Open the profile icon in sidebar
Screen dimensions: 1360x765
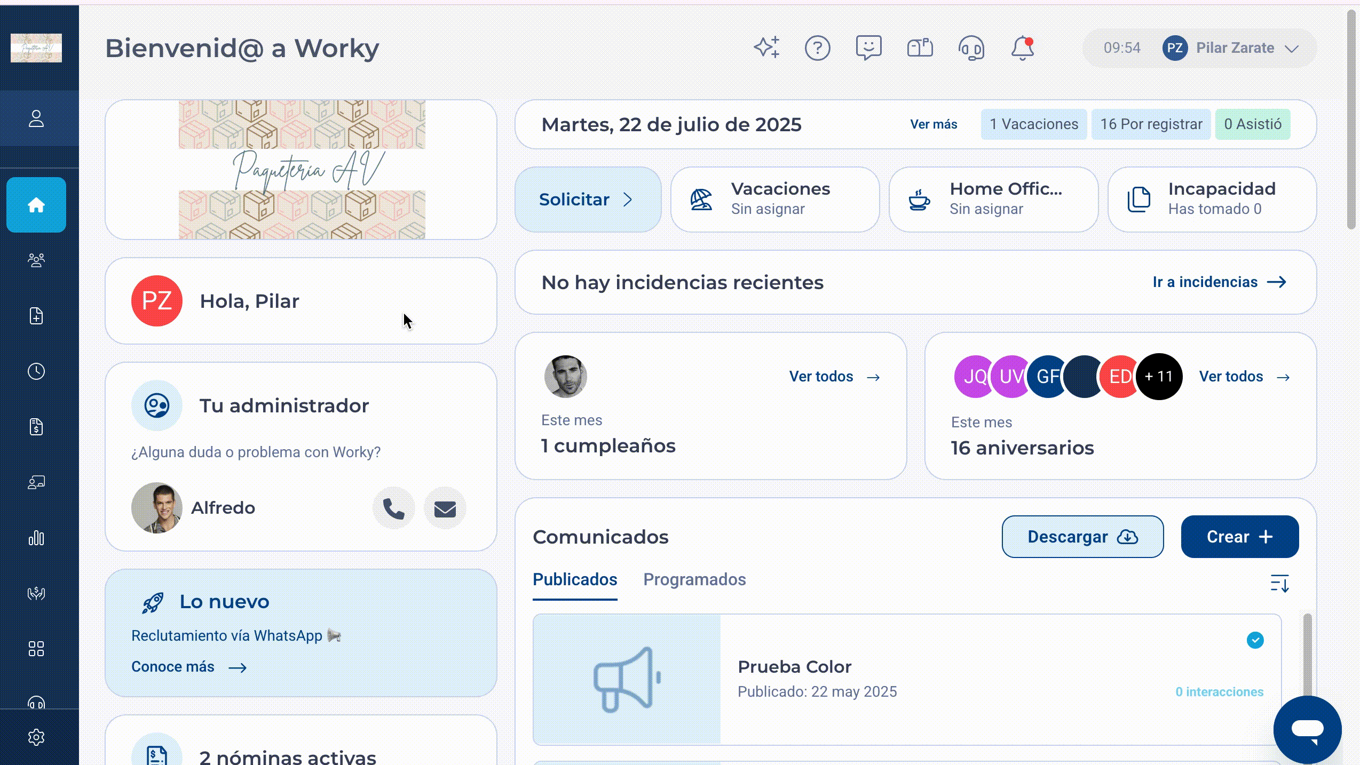tap(36, 118)
